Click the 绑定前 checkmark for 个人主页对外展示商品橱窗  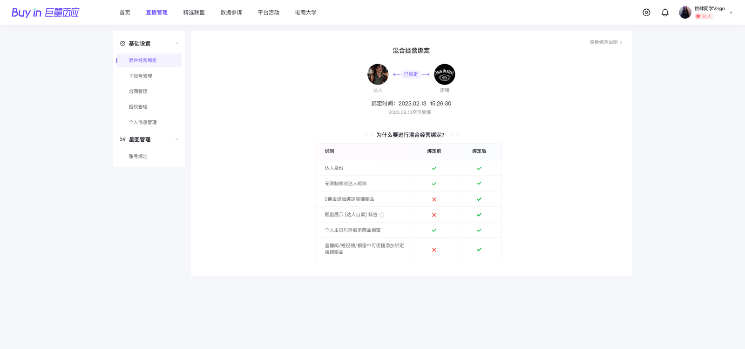click(x=434, y=230)
